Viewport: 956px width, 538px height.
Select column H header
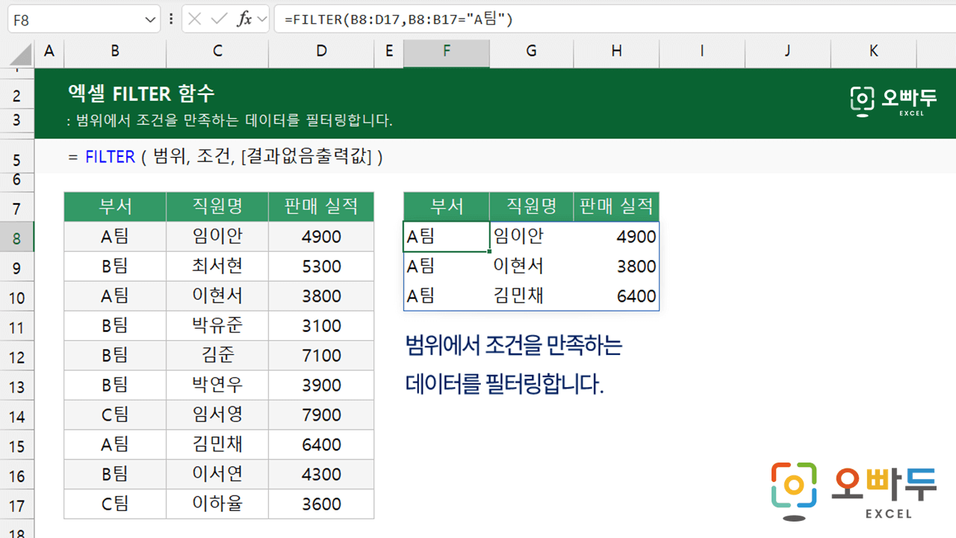(616, 51)
